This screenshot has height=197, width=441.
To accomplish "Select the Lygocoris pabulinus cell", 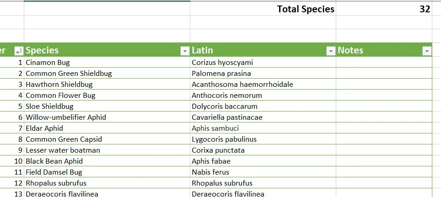I will 263,139.
